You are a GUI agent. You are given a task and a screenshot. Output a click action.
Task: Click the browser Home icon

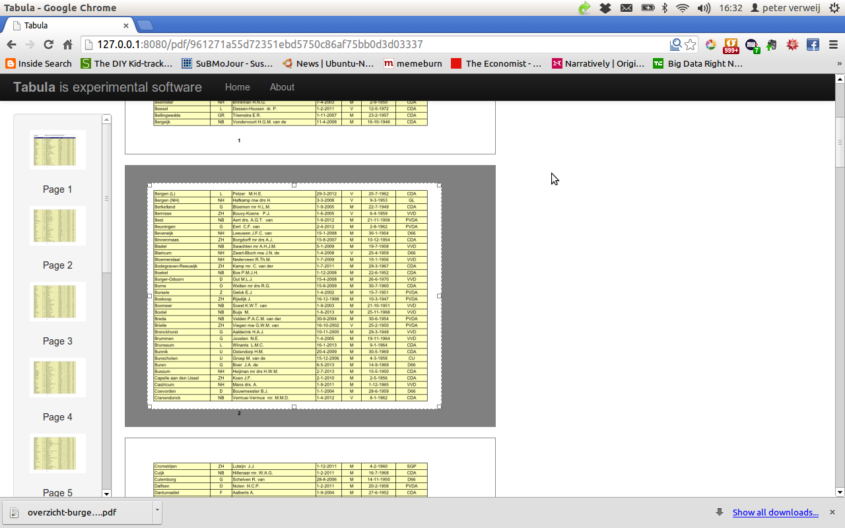(68, 44)
